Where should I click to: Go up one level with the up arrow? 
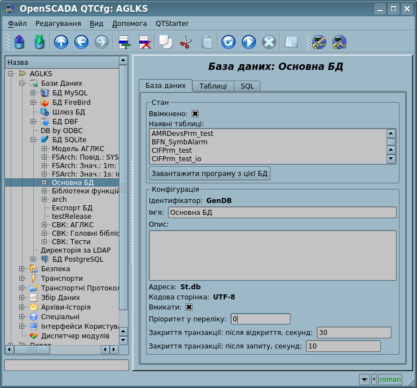coord(61,42)
